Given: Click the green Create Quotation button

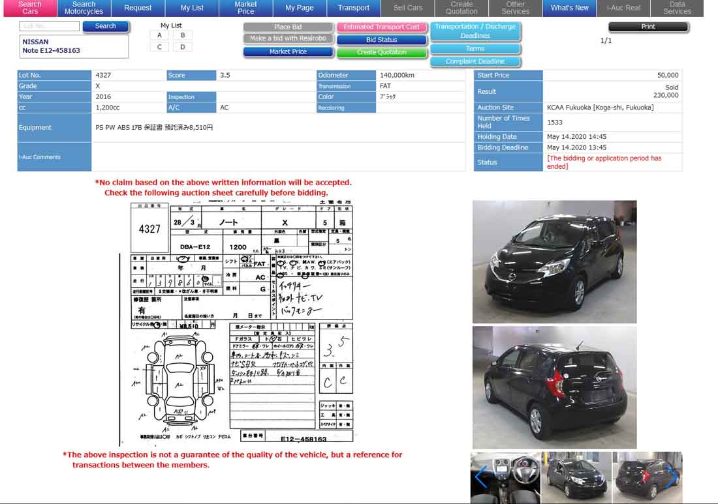Looking at the screenshot, I should pos(381,52).
